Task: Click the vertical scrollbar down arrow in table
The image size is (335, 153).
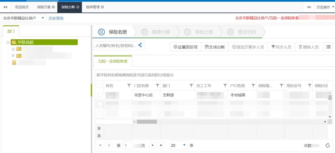Action: tap(330, 117)
